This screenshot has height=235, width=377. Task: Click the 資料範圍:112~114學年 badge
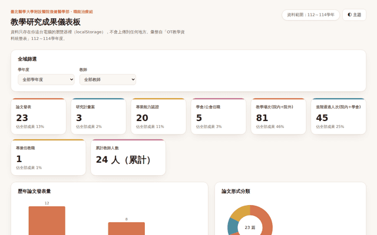pyautogui.click(x=310, y=15)
